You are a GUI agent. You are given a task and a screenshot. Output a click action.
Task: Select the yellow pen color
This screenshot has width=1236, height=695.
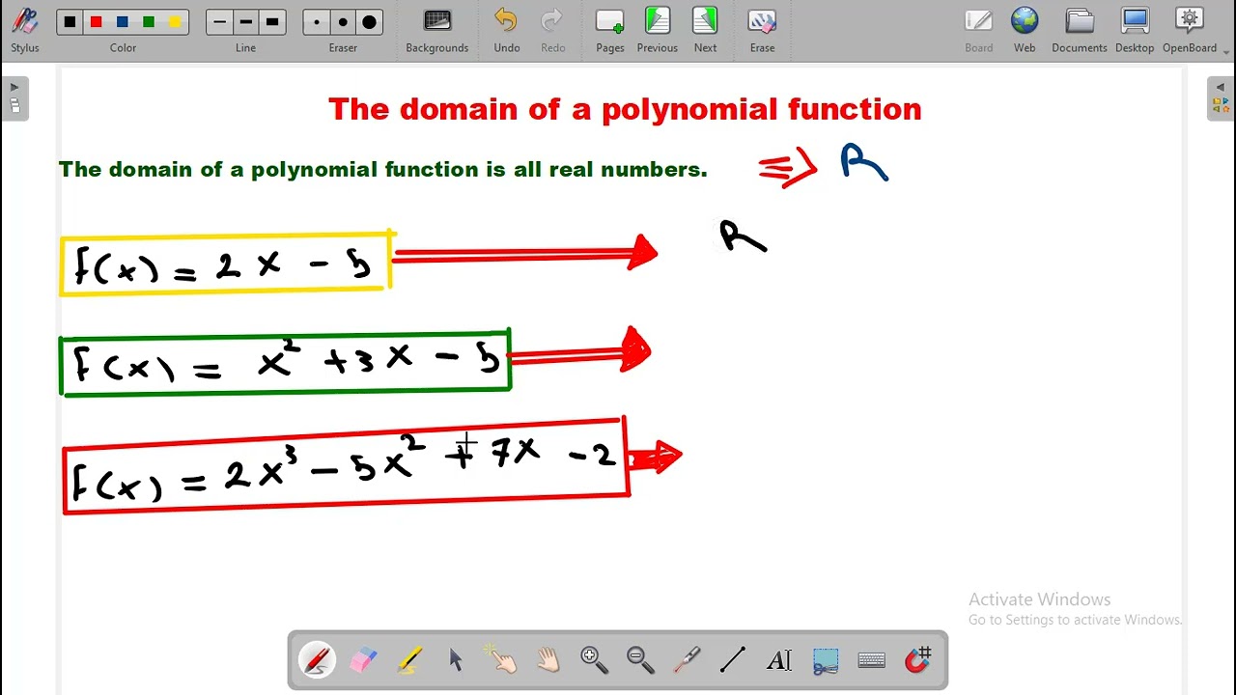(174, 22)
